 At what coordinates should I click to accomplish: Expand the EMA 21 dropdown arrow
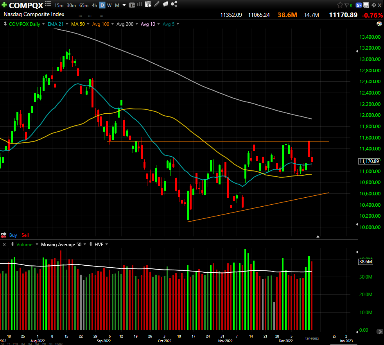(67, 24)
